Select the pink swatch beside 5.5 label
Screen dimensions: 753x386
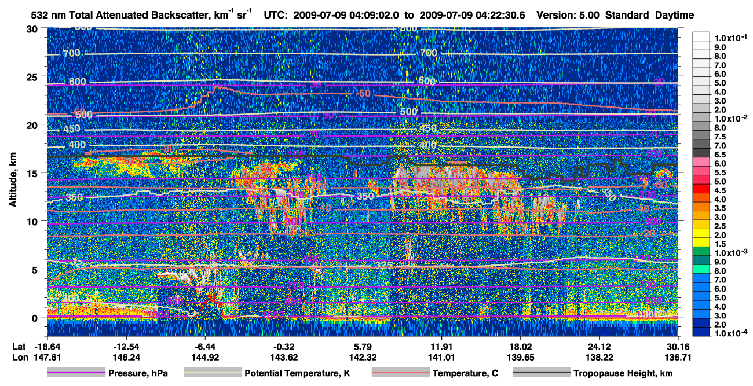pyautogui.click(x=701, y=172)
